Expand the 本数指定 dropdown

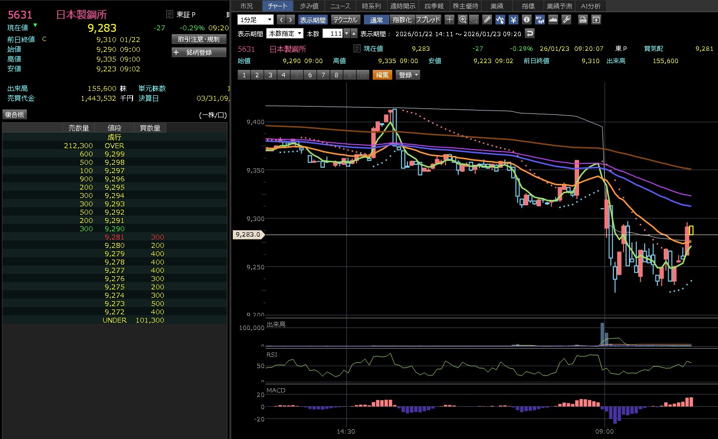click(x=285, y=33)
